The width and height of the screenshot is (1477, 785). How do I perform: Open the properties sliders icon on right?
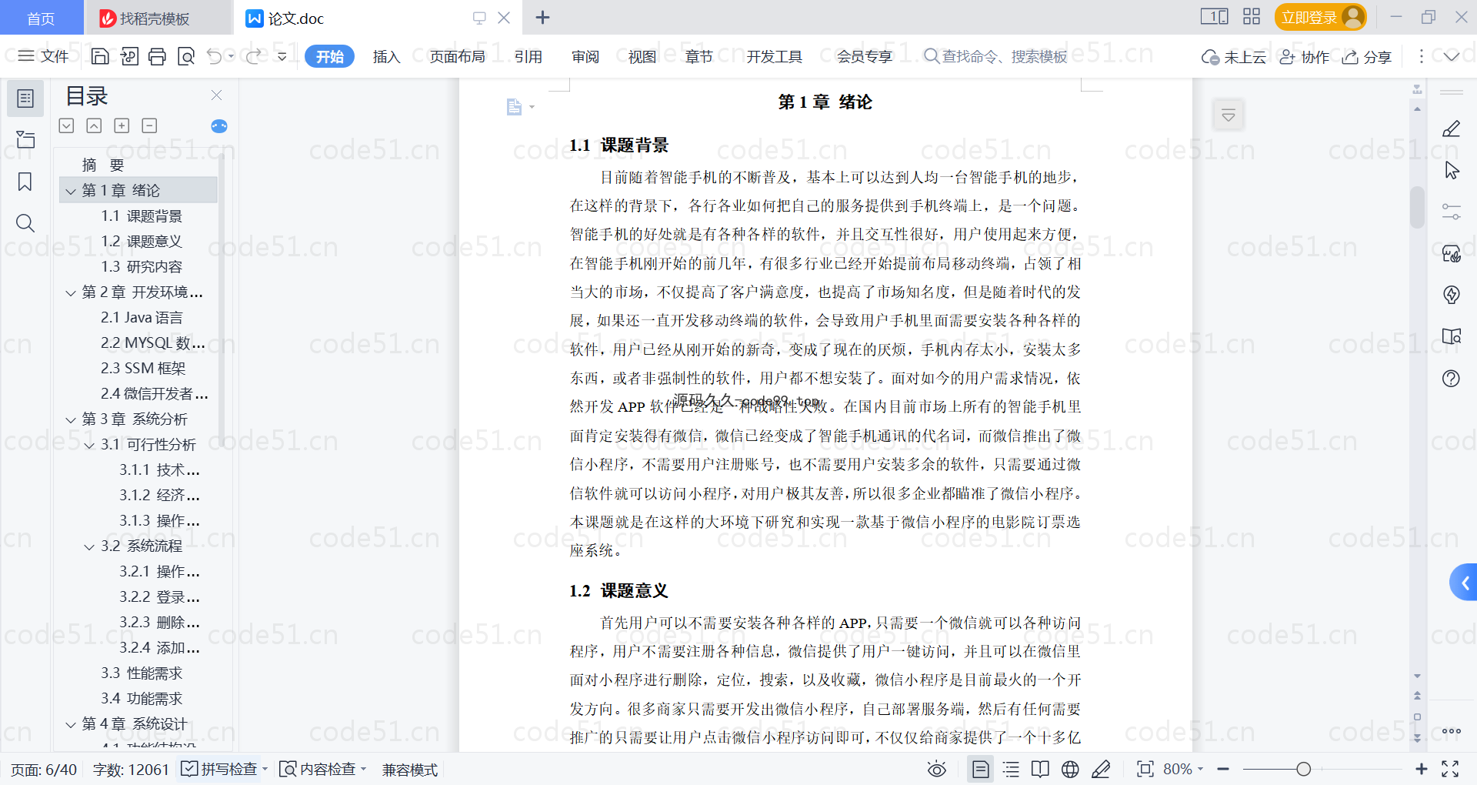click(1452, 212)
